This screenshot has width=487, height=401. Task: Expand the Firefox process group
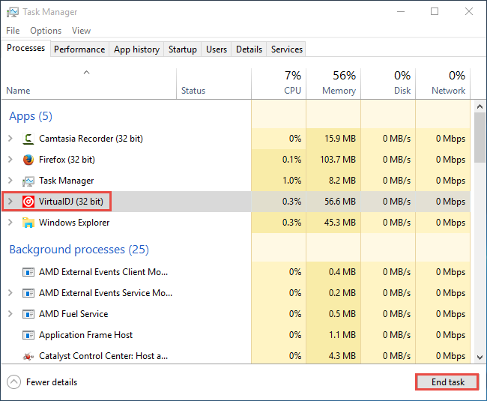coord(10,160)
